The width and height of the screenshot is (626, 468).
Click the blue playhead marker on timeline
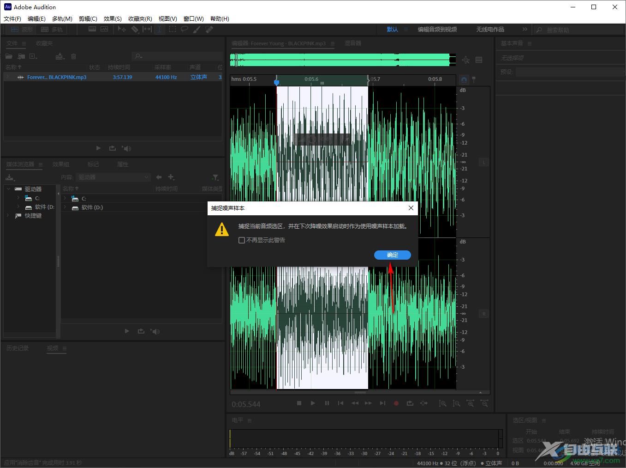pos(276,82)
